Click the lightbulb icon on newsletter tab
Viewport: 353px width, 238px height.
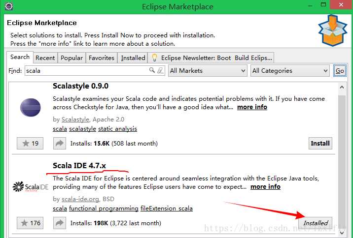[x=154, y=58]
